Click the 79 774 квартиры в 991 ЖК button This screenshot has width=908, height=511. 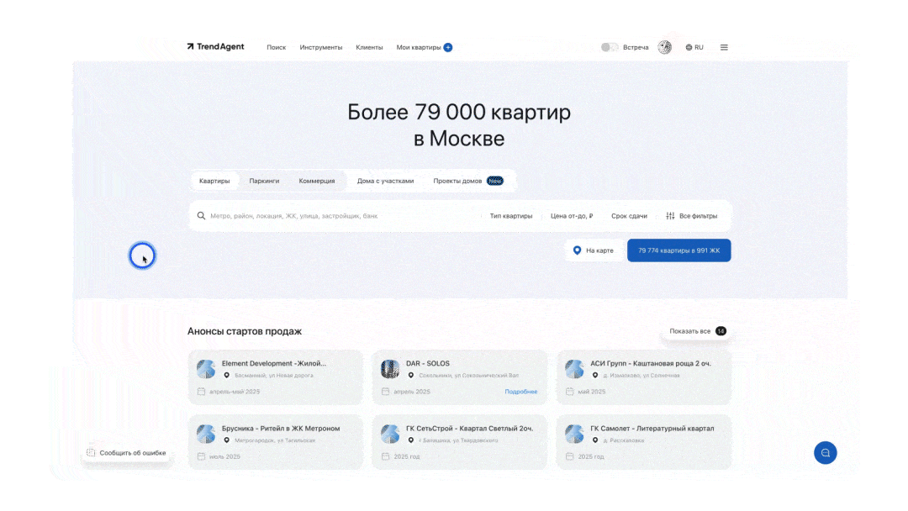tap(678, 250)
